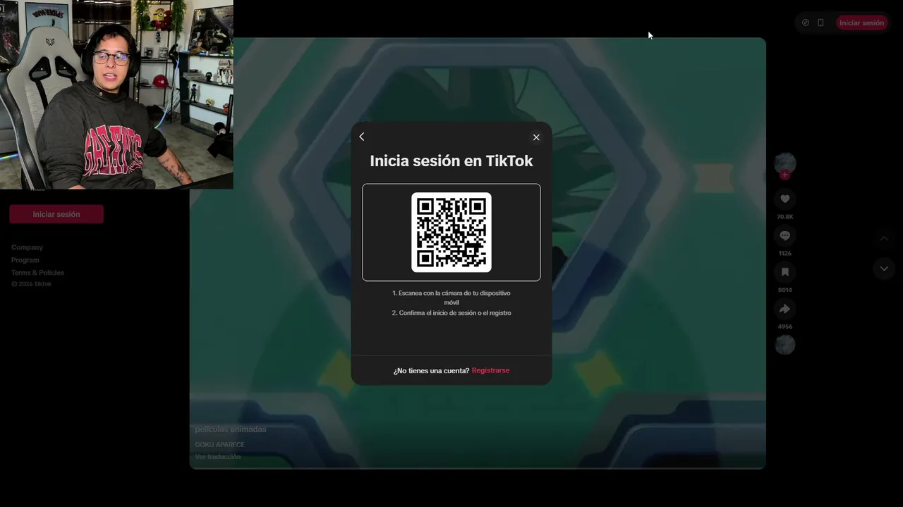Bookmark the video with the save icon

[785, 272]
